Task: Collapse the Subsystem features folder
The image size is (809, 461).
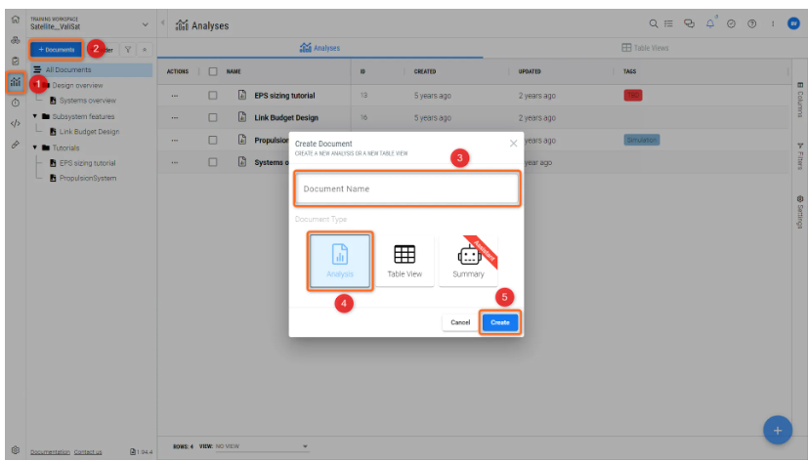Action: pyautogui.click(x=34, y=116)
